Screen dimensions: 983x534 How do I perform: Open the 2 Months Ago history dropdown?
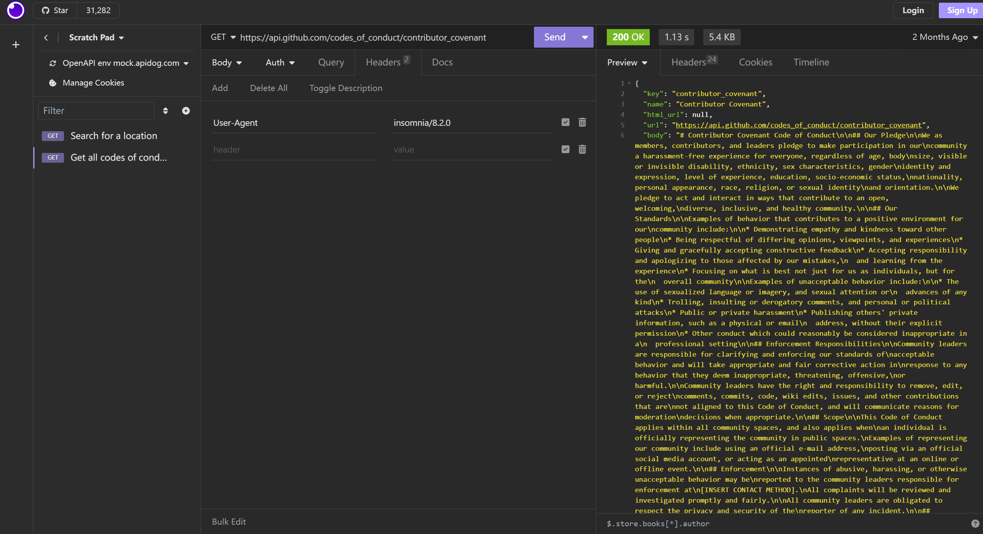pos(945,37)
